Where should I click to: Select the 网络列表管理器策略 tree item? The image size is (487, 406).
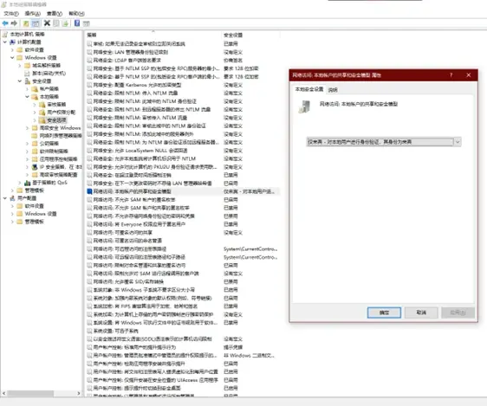pyautogui.click(x=61, y=136)
